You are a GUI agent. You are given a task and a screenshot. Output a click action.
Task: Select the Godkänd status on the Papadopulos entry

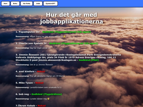coord(67,32)
